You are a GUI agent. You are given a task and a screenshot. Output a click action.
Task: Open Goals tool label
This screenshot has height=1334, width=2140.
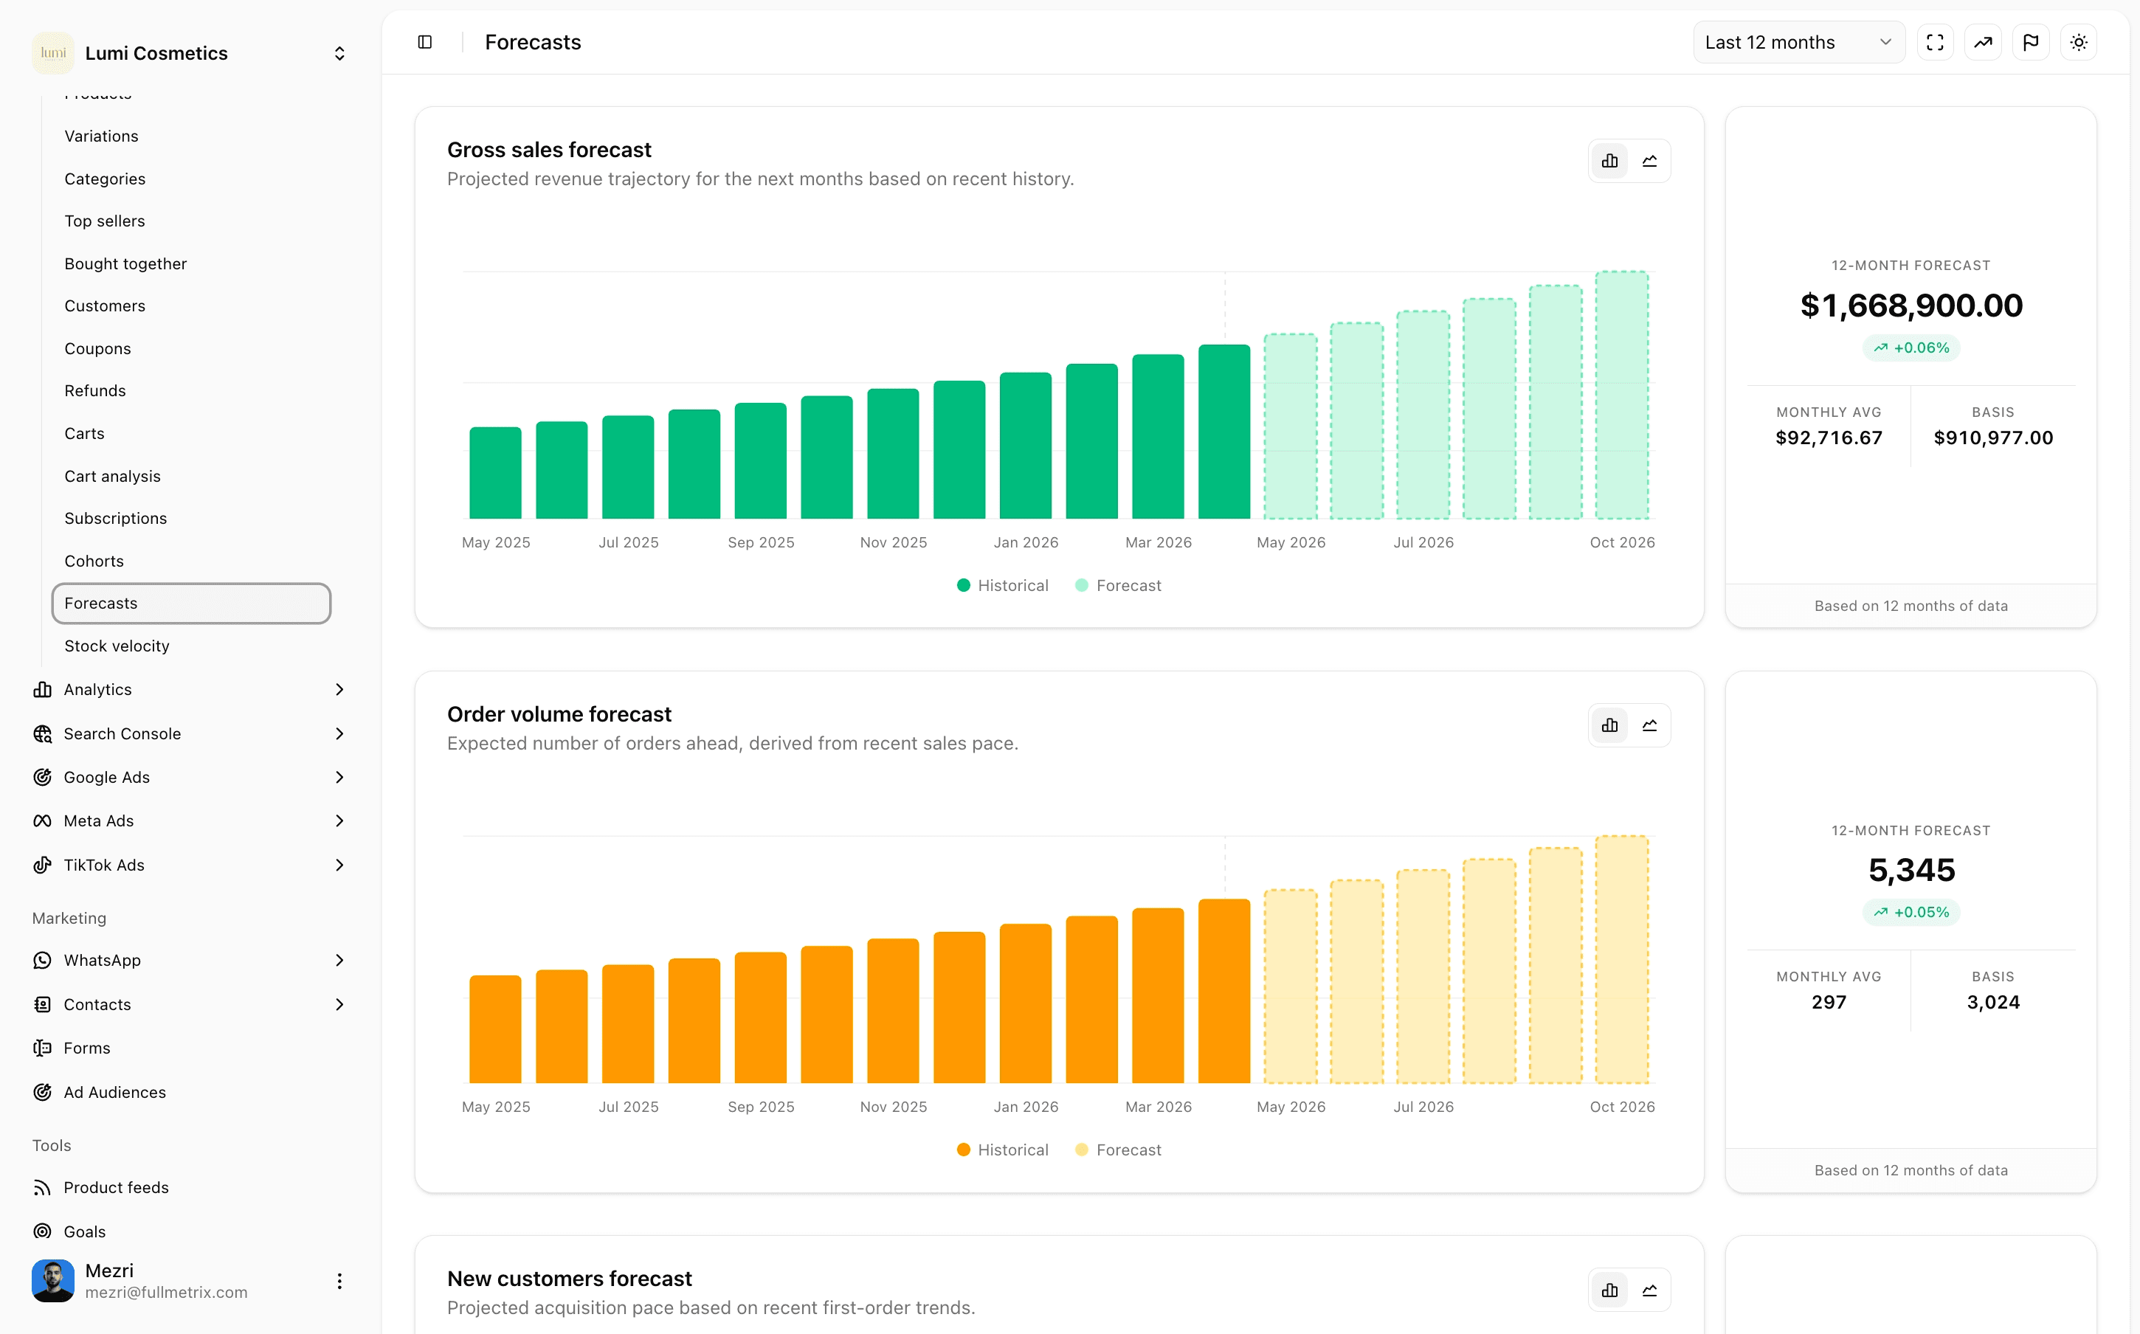tap(85, 1231)
